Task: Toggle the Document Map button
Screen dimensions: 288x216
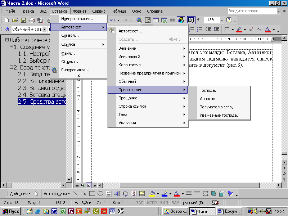Action: point(191,20)
